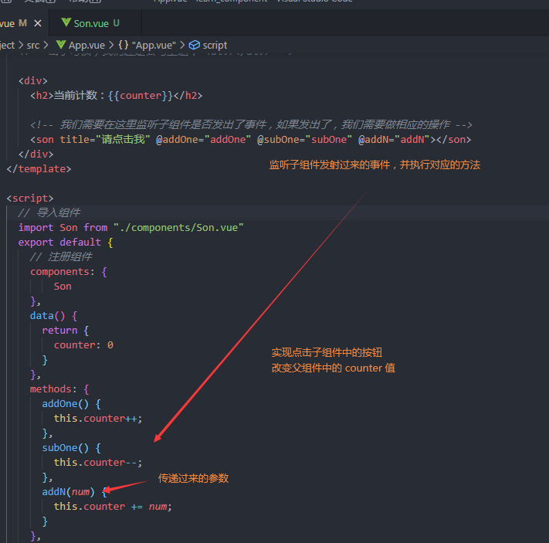
Task: Click the @addOne attribute on son tag
Action: tap(203, 140)
